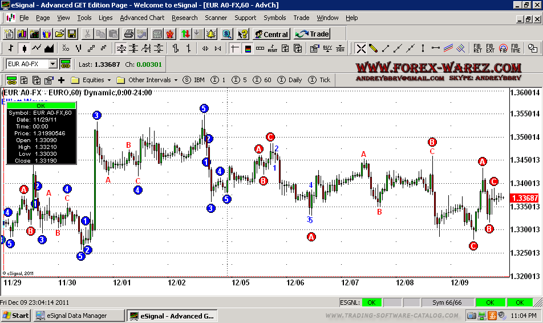This screenshot has width=543, height=323.
Task: Select the area chart type icon
Action: [49, 48]
